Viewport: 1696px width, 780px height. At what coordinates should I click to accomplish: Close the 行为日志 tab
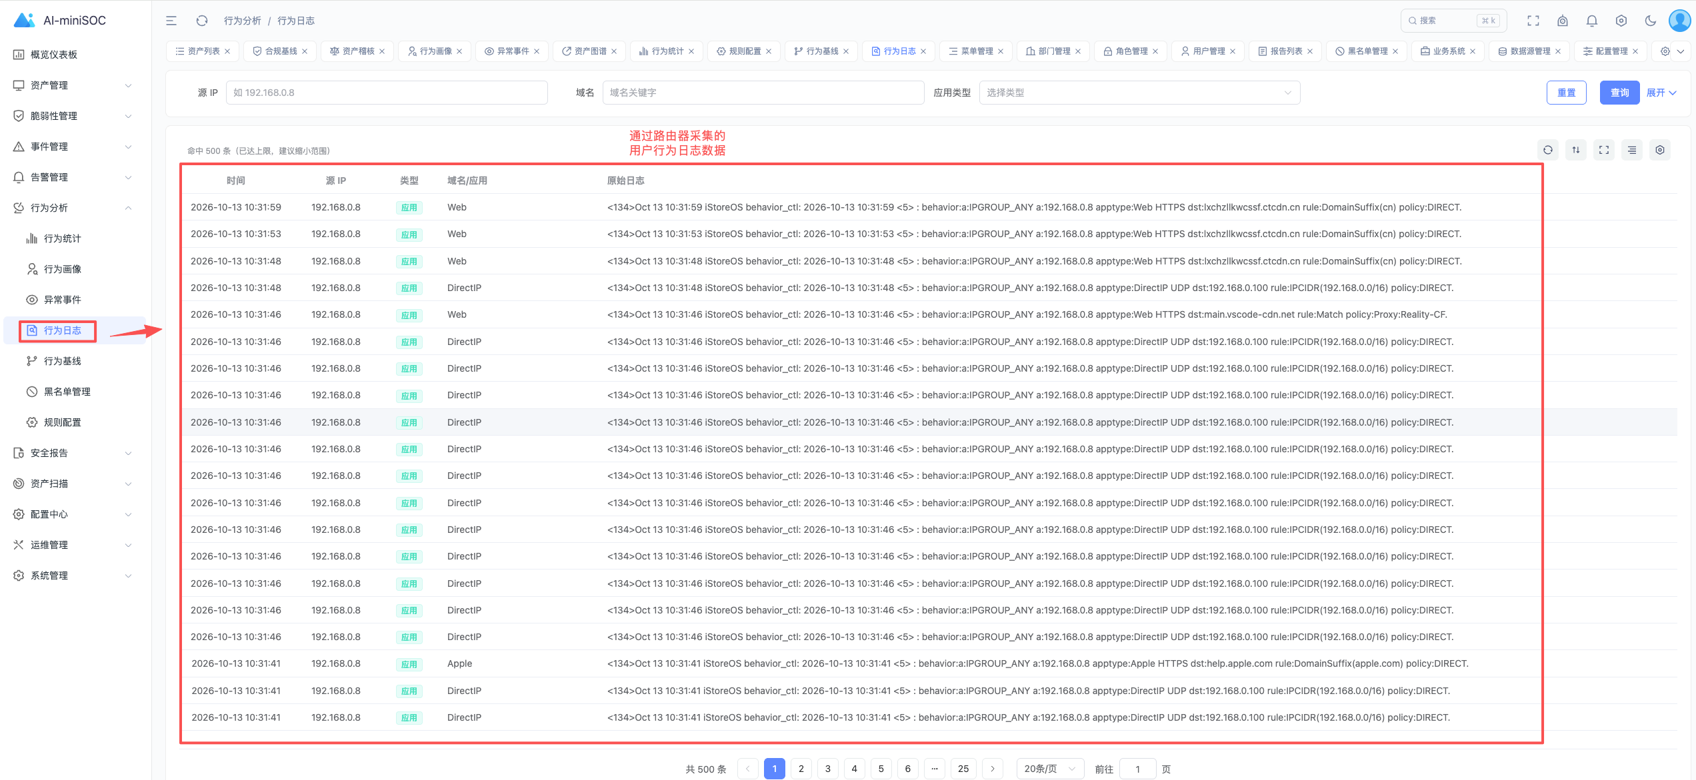pyautogui.click(x=923, y=51)
